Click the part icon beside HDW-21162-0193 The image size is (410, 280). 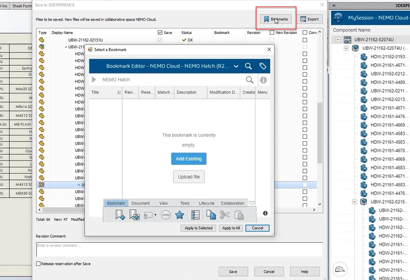(x=364, y=57)
